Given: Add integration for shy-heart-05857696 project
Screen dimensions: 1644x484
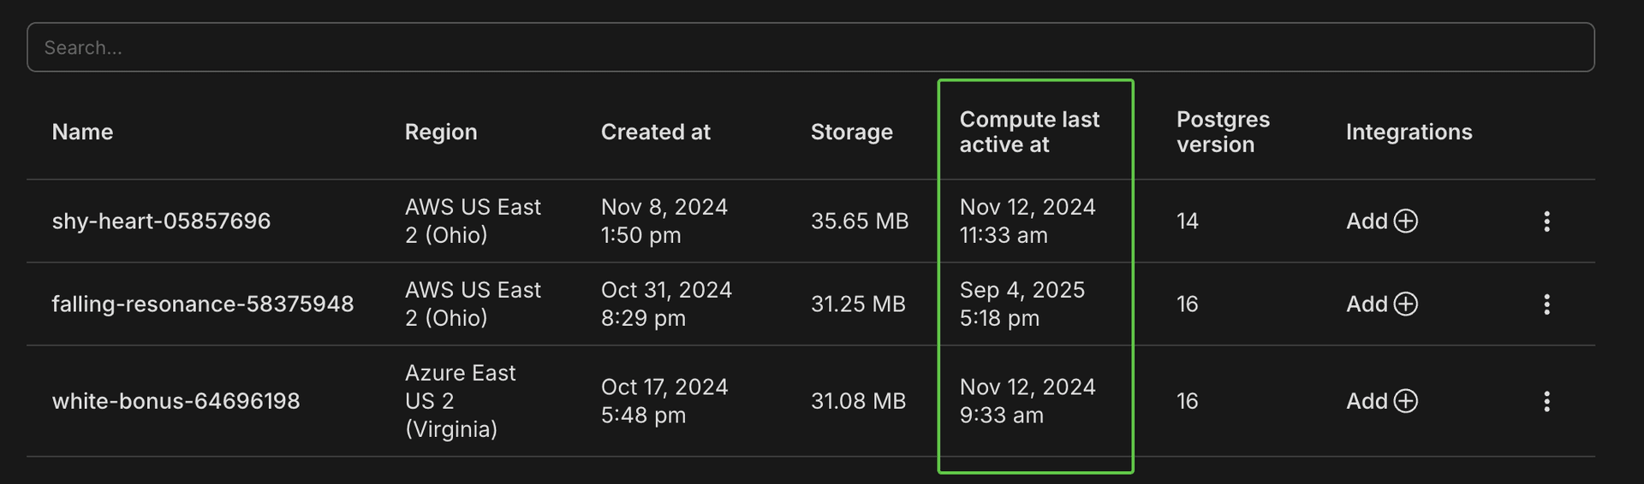Looking at the screenshot, I should coord(1381,221).
